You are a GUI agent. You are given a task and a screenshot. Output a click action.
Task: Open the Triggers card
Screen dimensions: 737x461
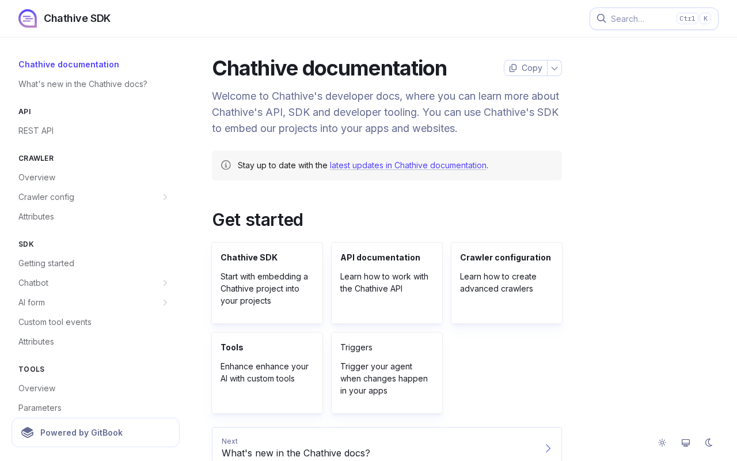pos(387,373)
